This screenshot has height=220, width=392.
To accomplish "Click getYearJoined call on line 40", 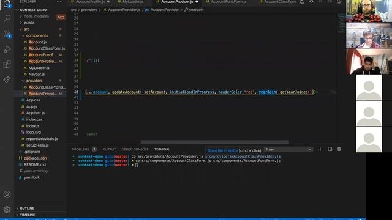I will tap(296, 92).
